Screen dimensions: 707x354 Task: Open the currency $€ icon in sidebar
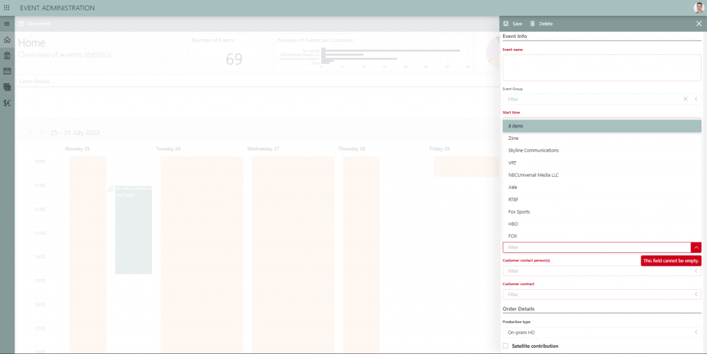(7, 103)
